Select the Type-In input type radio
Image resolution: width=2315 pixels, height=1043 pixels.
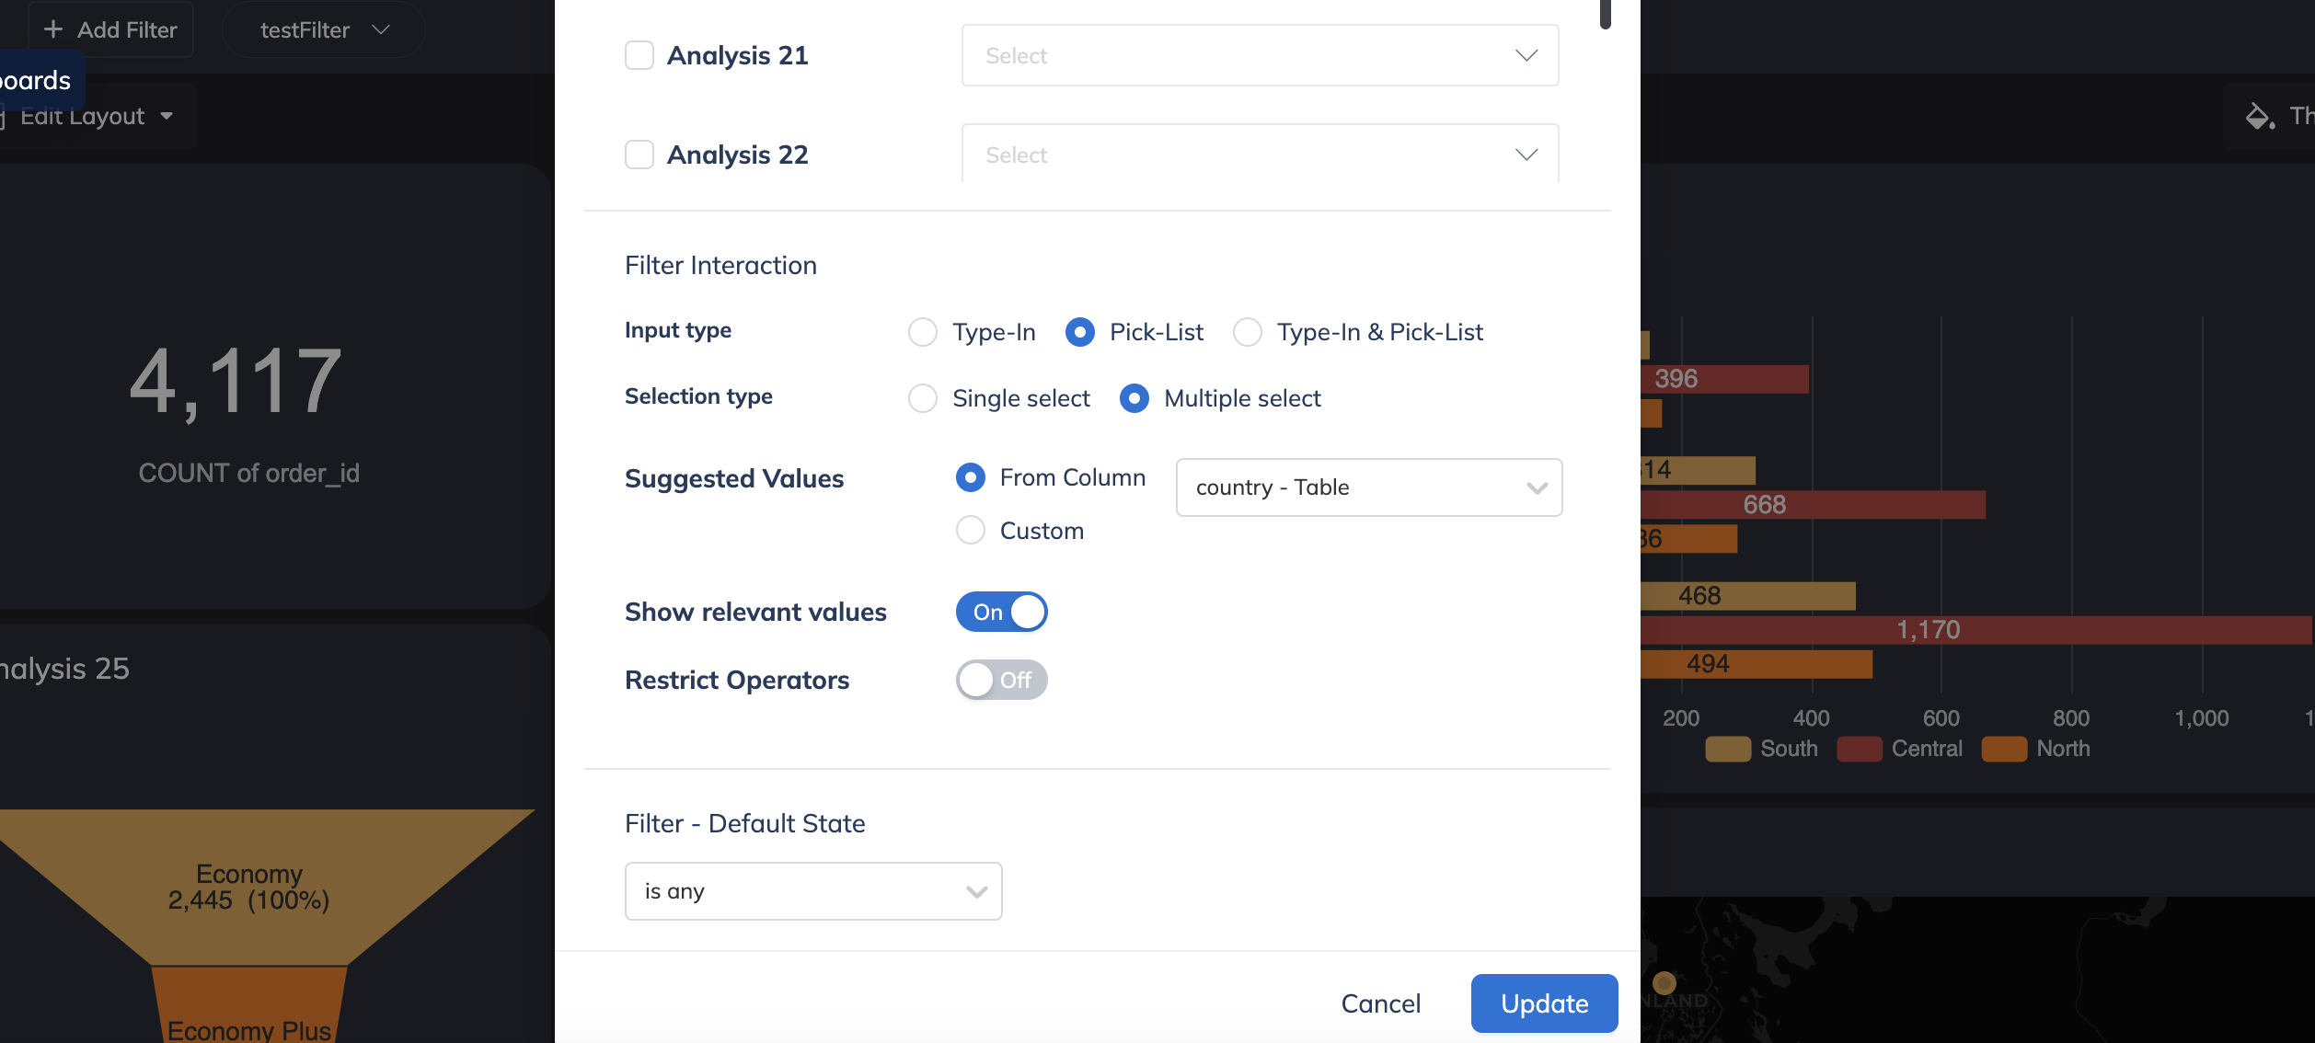tap(923, 332)
